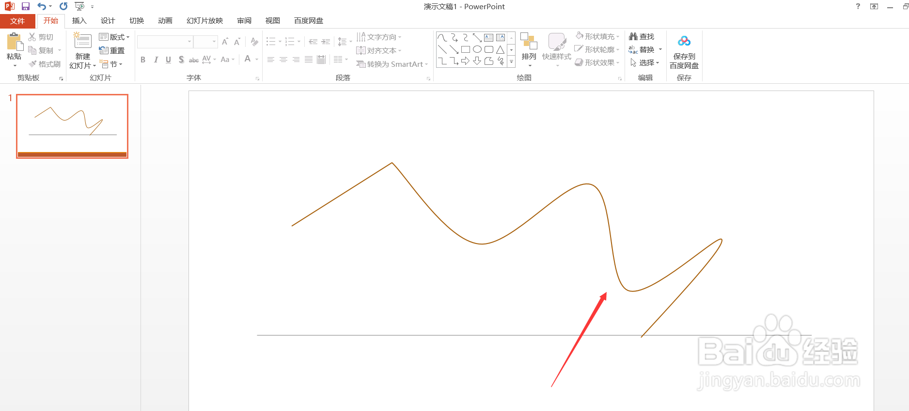Select the double-arrow line shape
The height and width of the screenshot is (411, 909).
click(477, 38)
